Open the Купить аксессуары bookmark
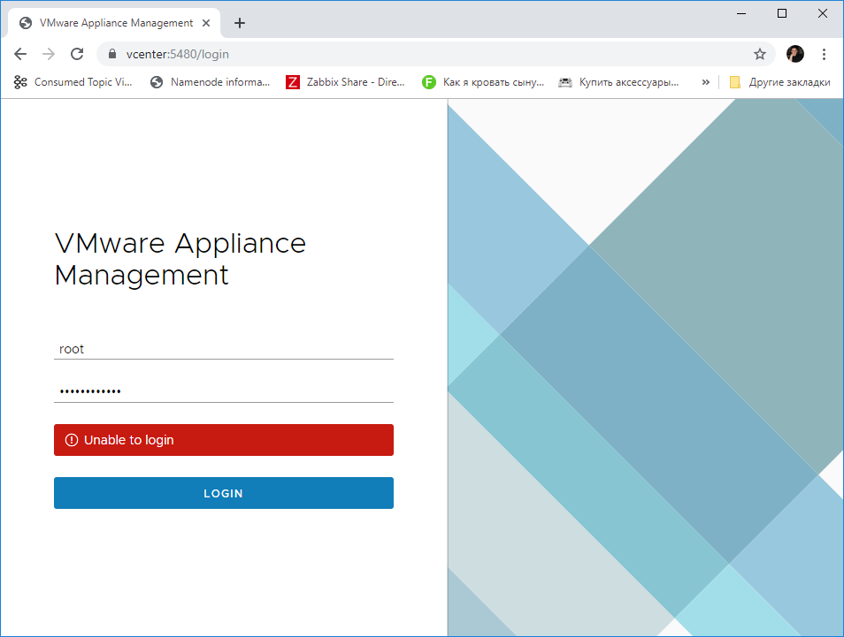Screen dimensions: 844x637 tap(619, 81)
